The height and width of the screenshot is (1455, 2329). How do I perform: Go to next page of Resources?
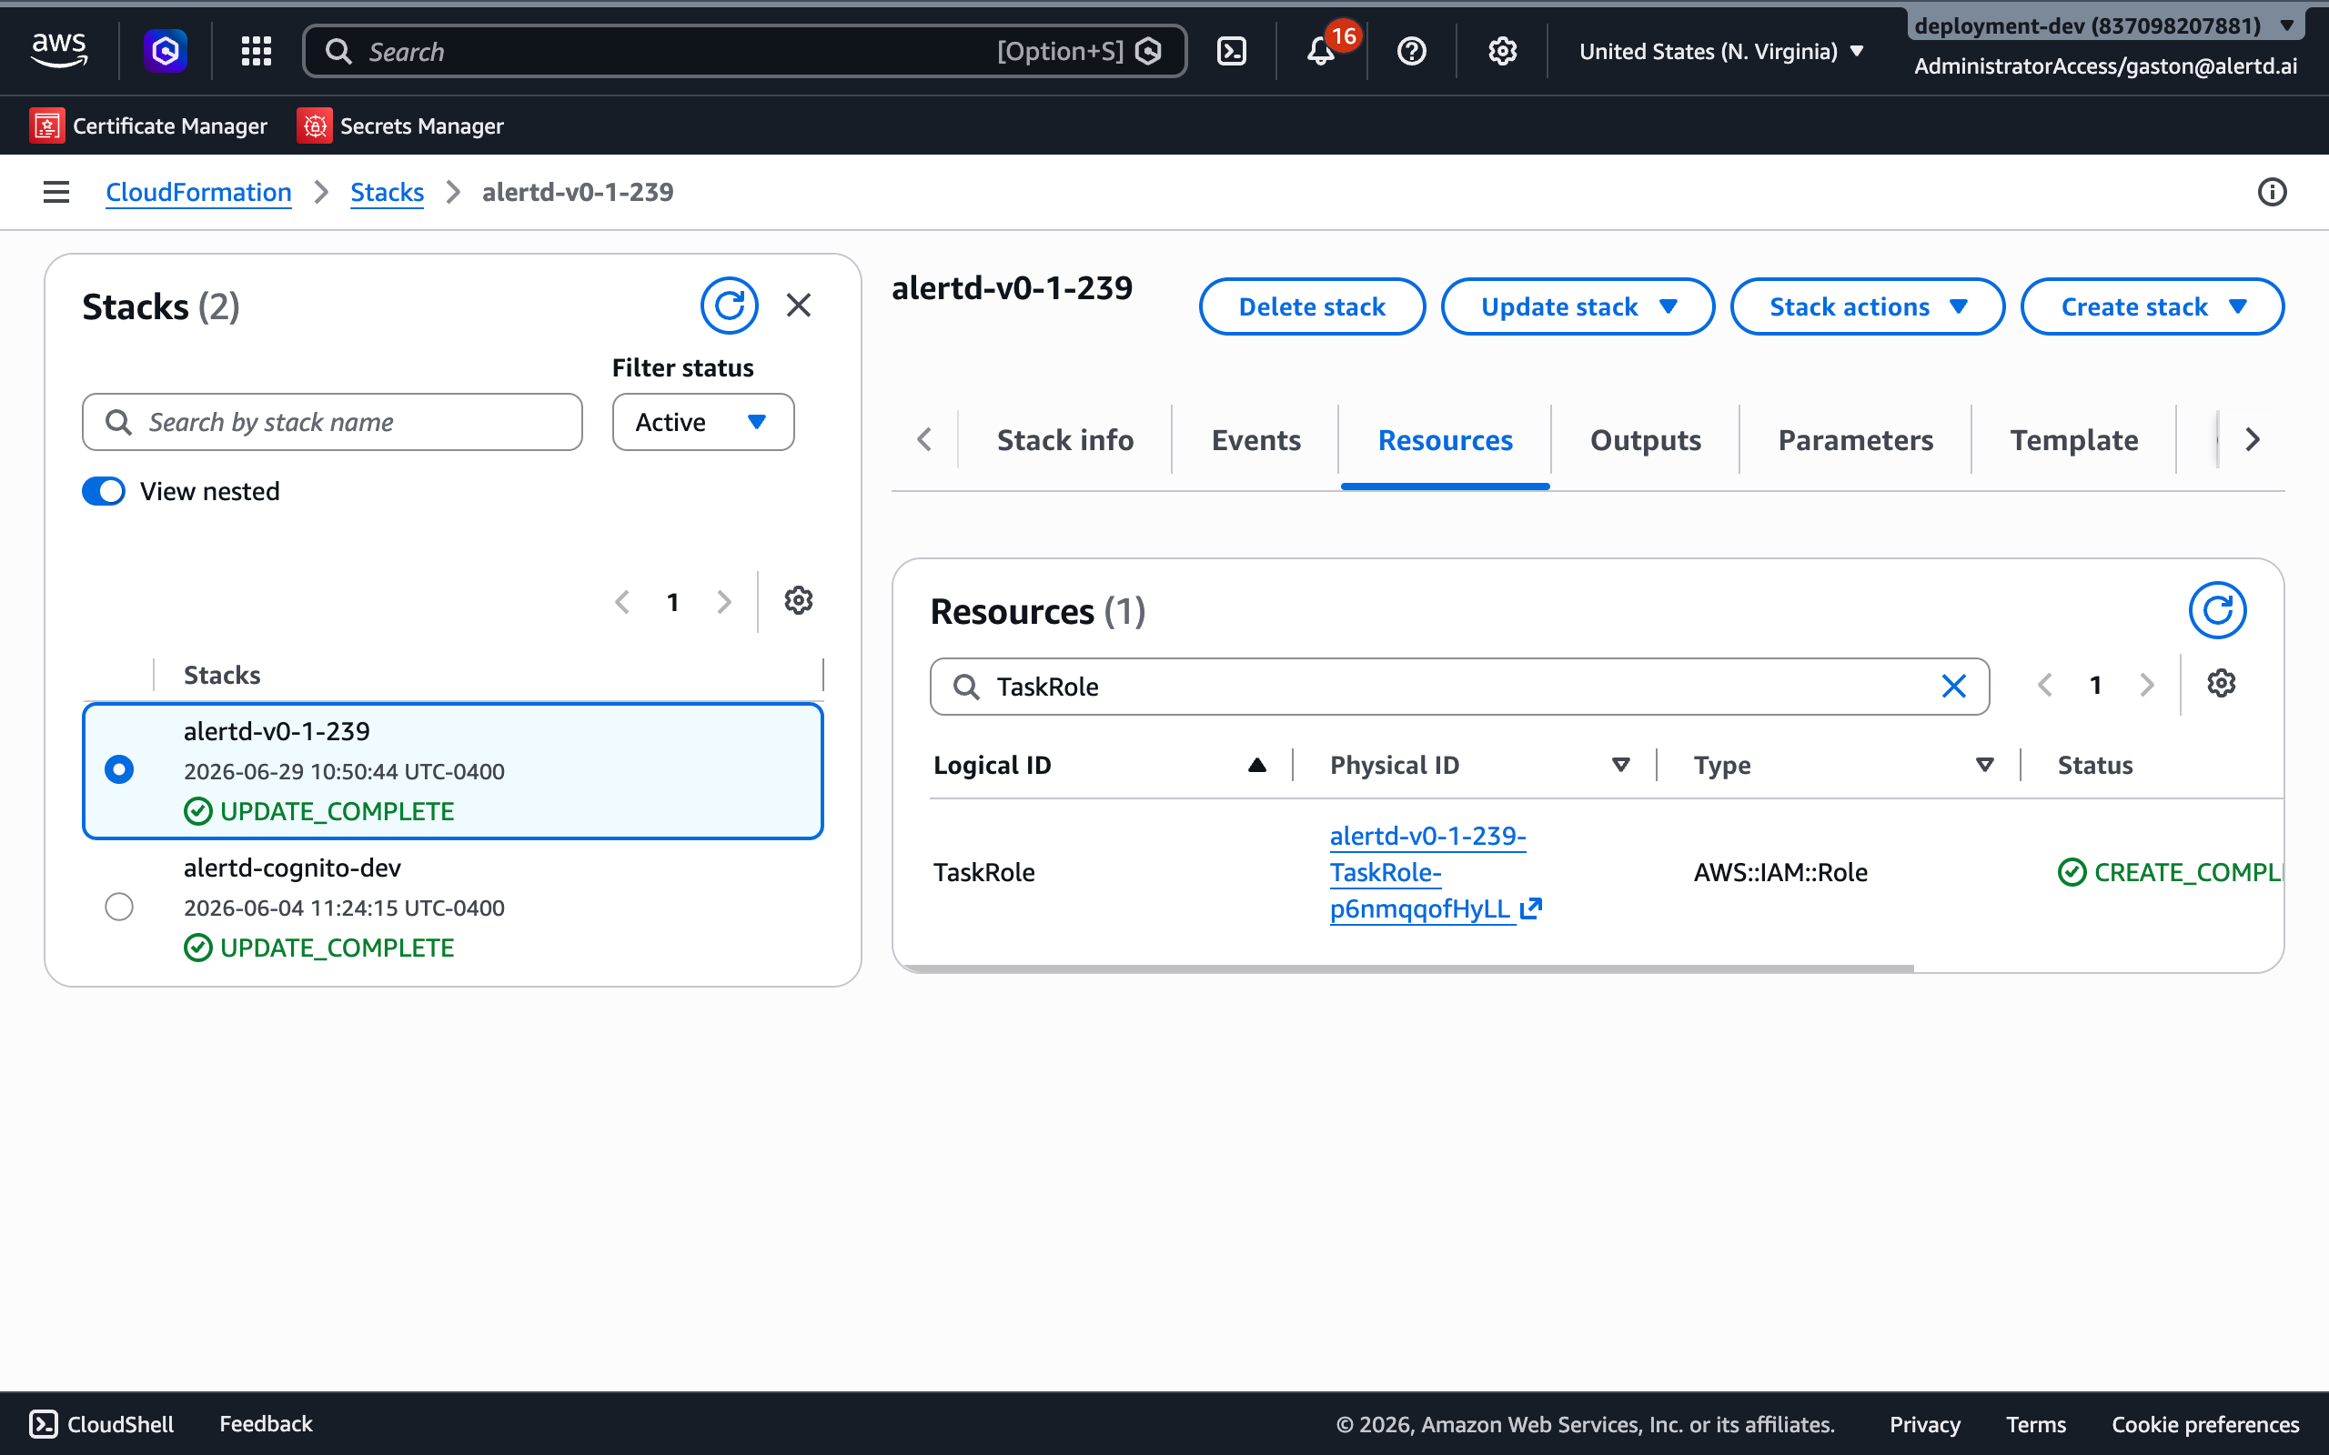point(2146,685)
